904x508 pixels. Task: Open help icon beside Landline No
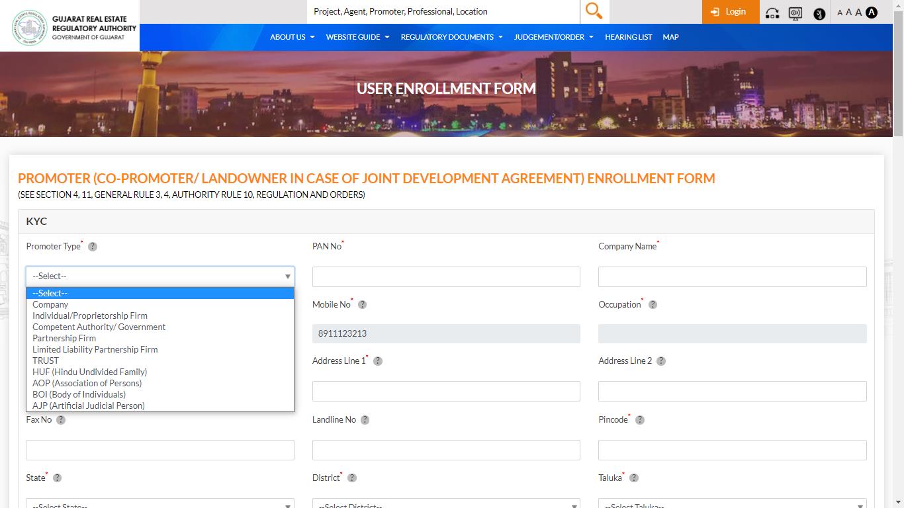(x=365, y=420)
